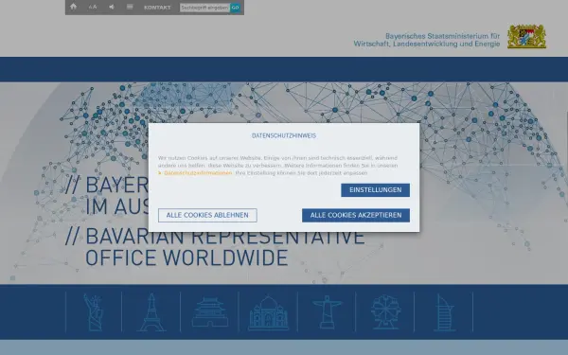Click the DATENSCHUTZHINWEIS dialog heading
The height and width of the screenshot is (355, 568).
[284, 135]
